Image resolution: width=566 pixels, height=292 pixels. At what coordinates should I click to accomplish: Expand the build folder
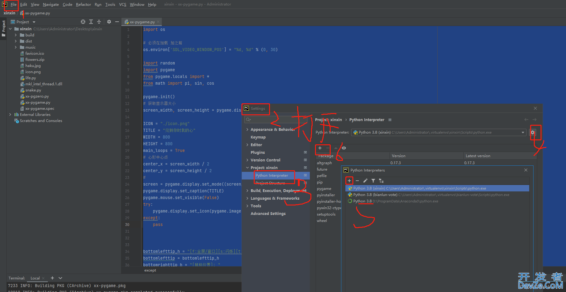16,35
